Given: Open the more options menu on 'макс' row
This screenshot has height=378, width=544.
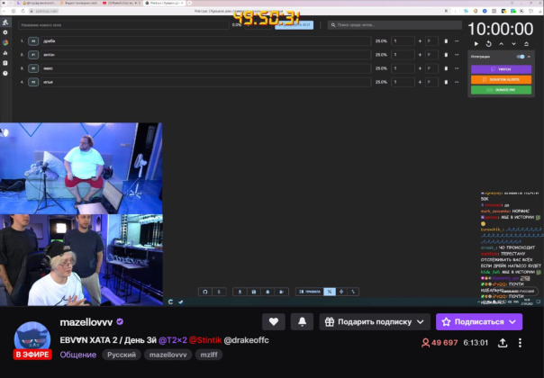Looking at the screenshot, I should pyautogui.click(x=457, y=68).
